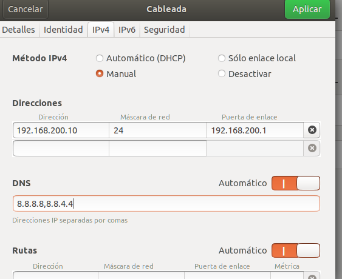
Task: Apply settings with the Aplicar button
Action: click(x=307, y=9)
